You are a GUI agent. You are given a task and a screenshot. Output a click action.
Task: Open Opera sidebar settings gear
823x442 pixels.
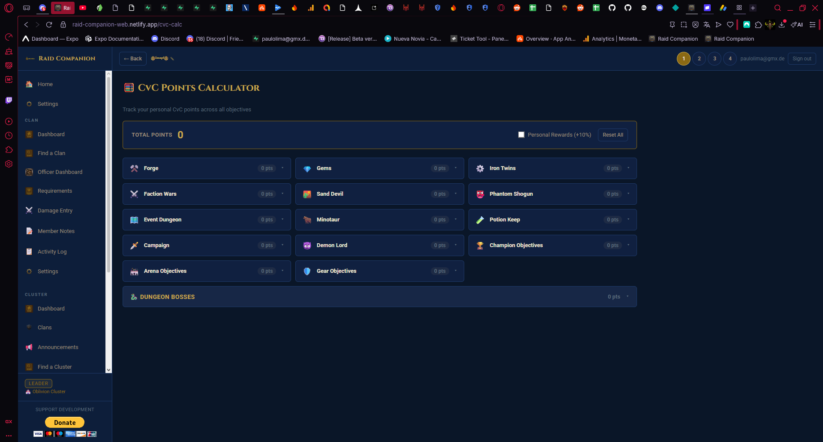pyautogui.click(x=9, y=164)
